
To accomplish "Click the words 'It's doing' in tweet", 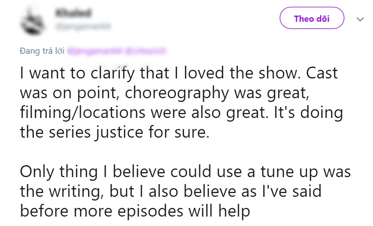I will click(x=308, y=113).
